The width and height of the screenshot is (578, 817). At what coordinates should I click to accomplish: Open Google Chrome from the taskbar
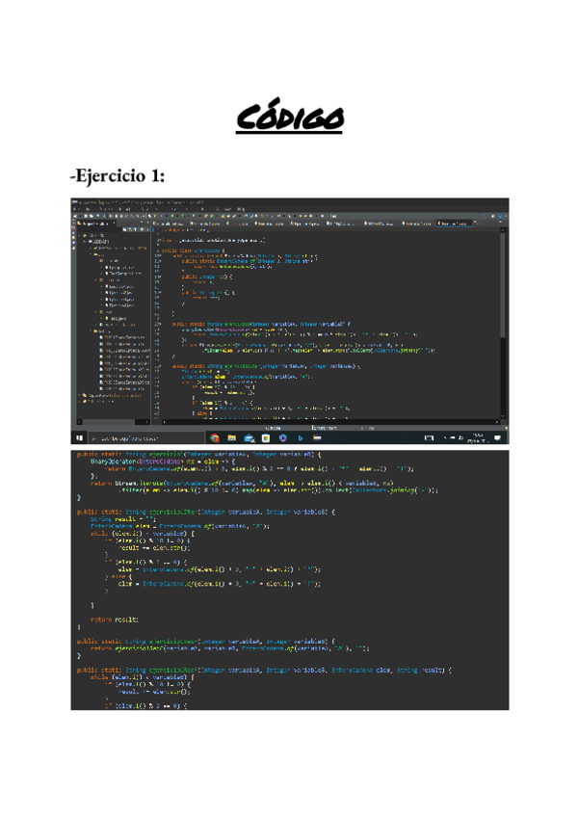point(215,436)
